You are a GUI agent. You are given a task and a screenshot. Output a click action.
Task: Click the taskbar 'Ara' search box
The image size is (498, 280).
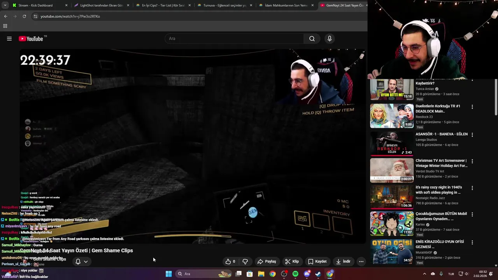204,274
